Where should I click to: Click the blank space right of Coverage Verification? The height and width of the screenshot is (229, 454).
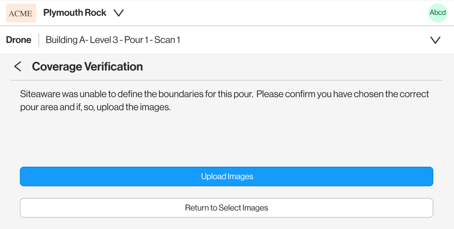288,67
